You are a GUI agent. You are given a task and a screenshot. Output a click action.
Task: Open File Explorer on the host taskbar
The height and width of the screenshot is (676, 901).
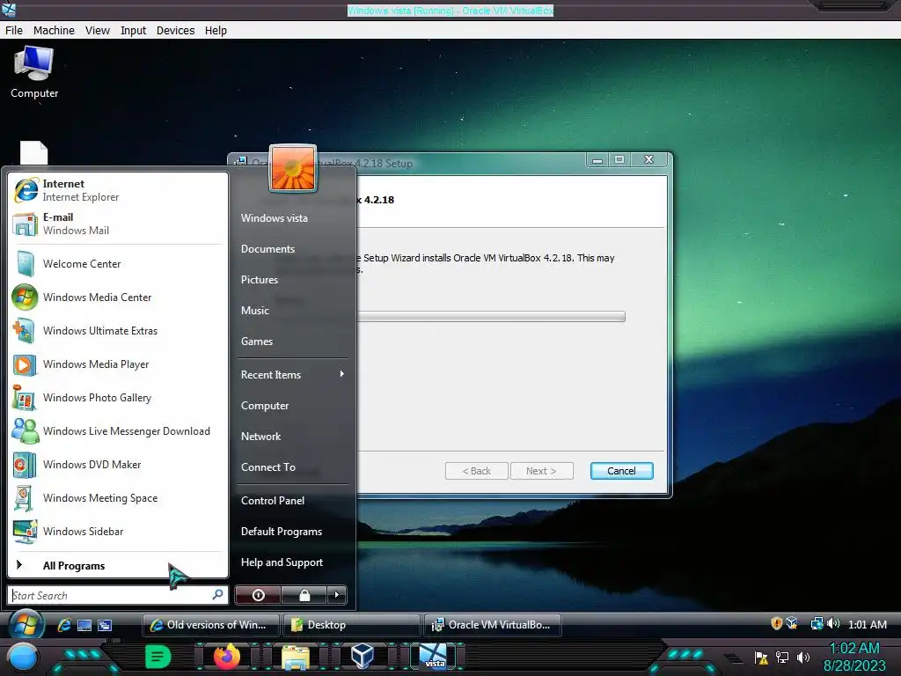point(296,658)
